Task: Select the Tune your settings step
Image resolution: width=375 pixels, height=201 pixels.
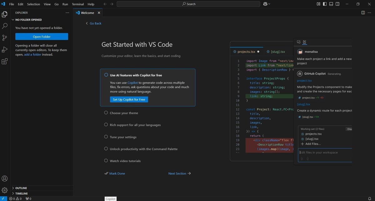Action: 123,137
